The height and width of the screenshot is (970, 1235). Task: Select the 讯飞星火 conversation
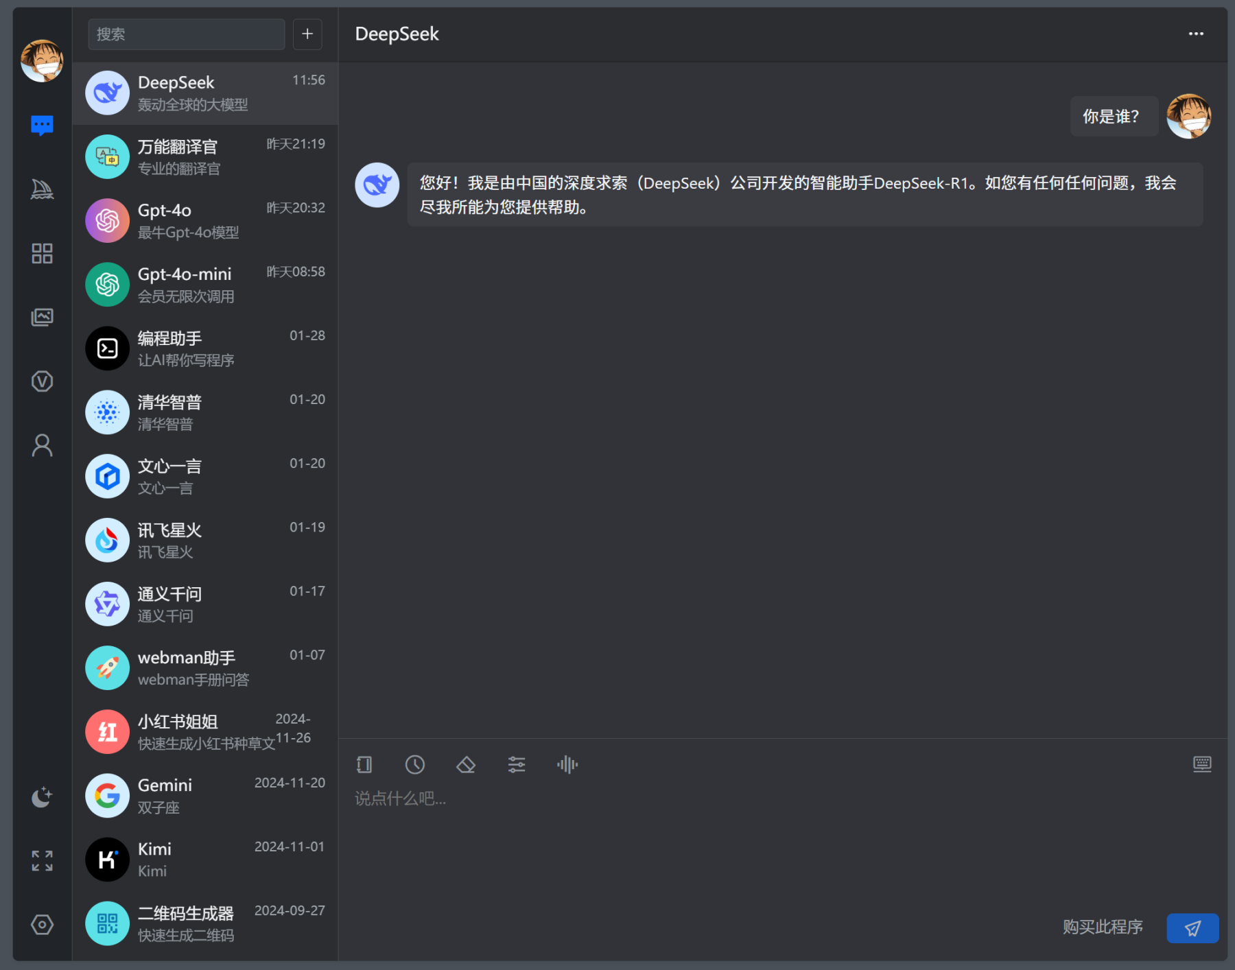coord(205,540)
